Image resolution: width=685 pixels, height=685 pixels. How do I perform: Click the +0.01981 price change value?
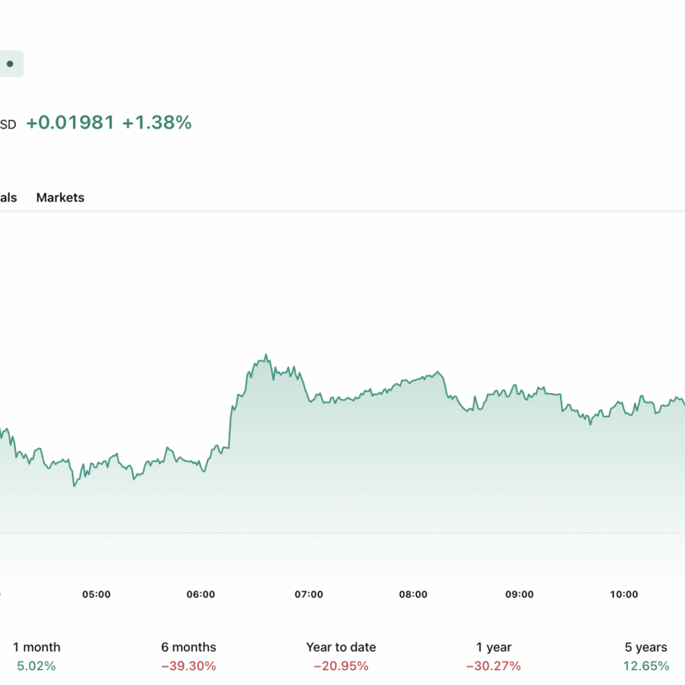pyautogui.click(x=70, y=123)
